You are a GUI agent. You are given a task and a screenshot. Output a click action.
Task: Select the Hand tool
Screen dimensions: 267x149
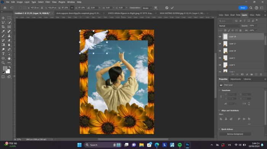(x=9, y=58)
